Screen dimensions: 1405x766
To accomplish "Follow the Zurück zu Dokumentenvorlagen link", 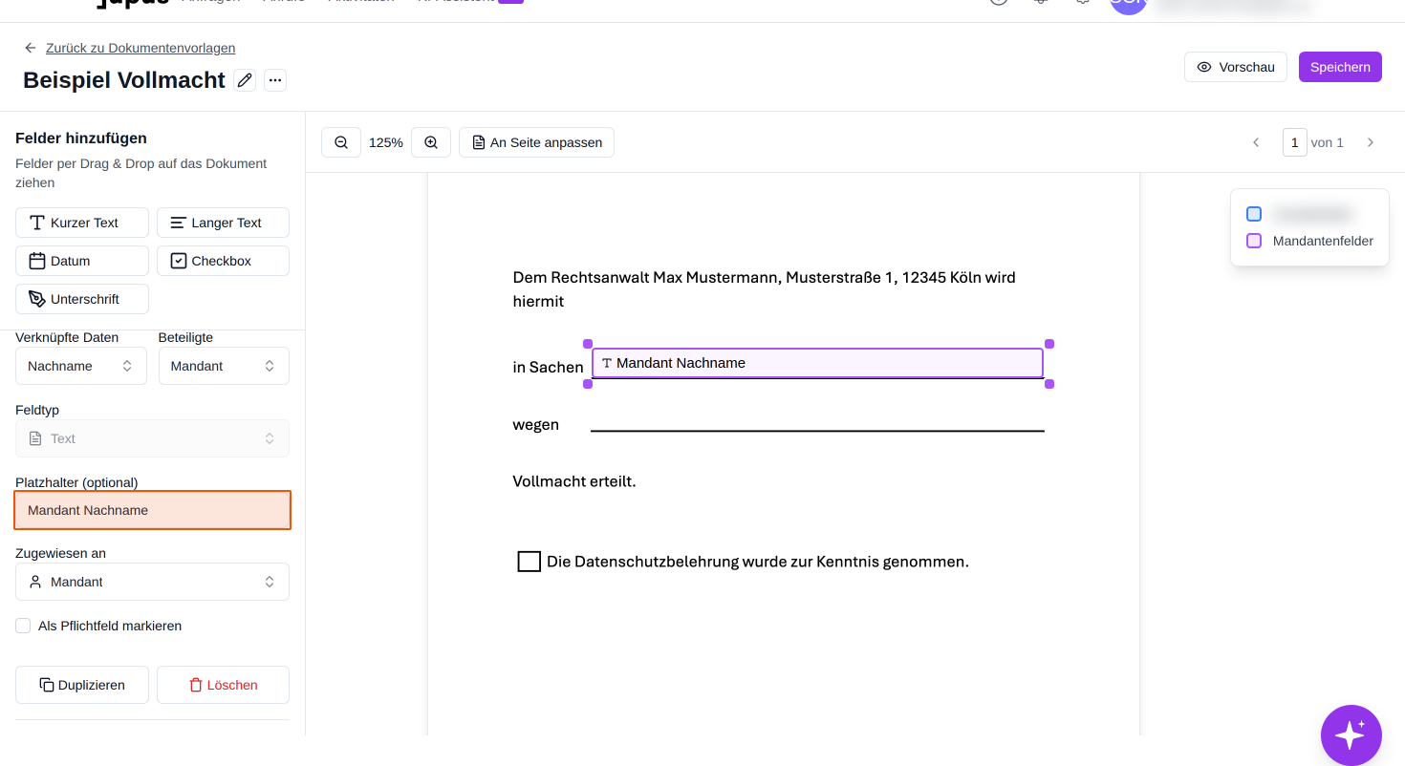I will coord(140,48).
